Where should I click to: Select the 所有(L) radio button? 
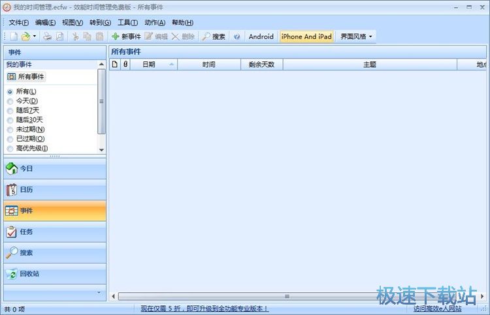tap(10, 92)
